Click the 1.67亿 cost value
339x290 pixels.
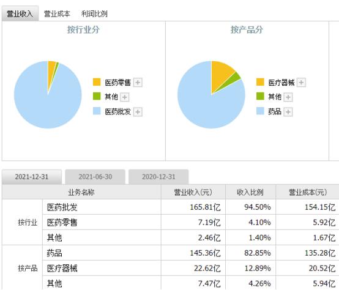coord(324,238)
